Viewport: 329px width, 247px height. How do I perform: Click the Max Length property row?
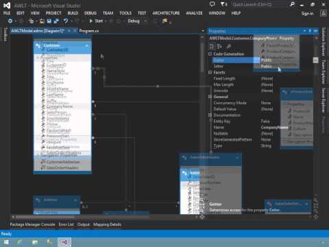point(263,84)
